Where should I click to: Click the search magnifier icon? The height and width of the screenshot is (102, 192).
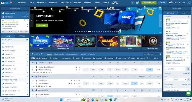(160, 54)
